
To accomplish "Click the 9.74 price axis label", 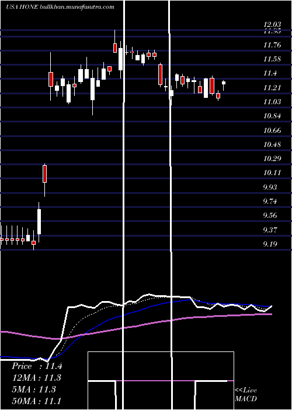I will (270, 201).
